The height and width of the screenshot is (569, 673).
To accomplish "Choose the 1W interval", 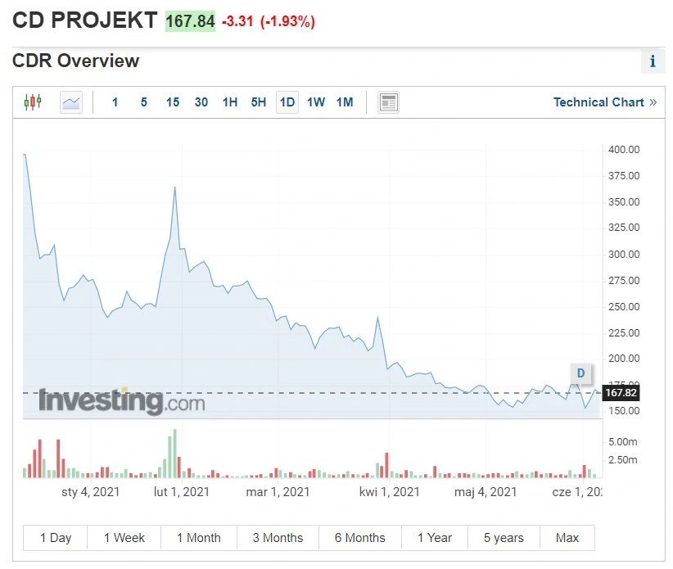I will (x=316, y=102).
